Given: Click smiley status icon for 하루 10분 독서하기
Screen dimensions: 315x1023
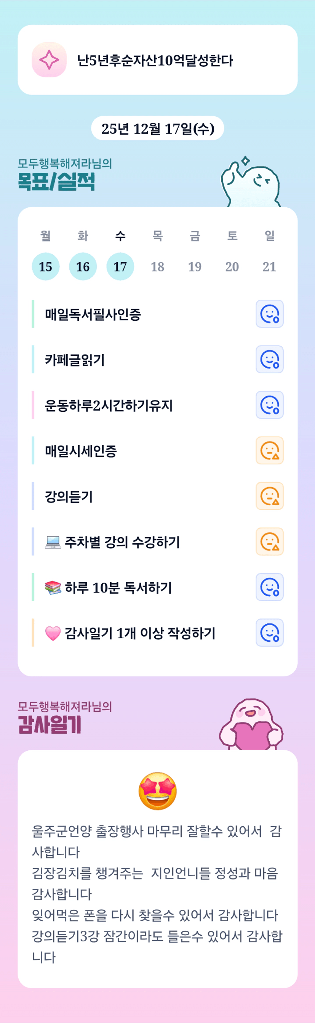Looking at the screenshot, I should (x=269, y=587).
